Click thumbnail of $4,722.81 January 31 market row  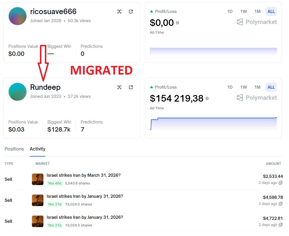(x=38, y=221)
